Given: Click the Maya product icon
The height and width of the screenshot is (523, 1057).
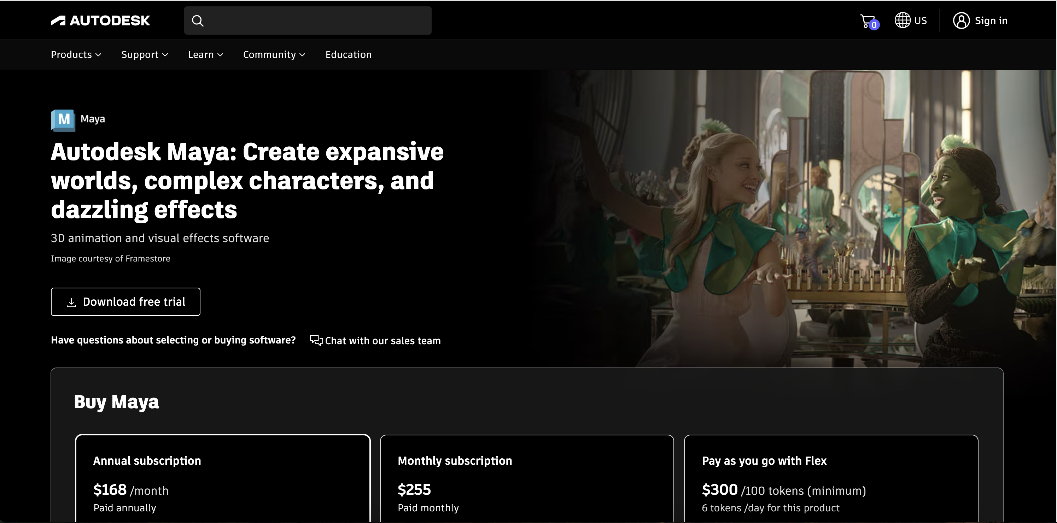Looking at the screenshot, I should click(63, 119).
